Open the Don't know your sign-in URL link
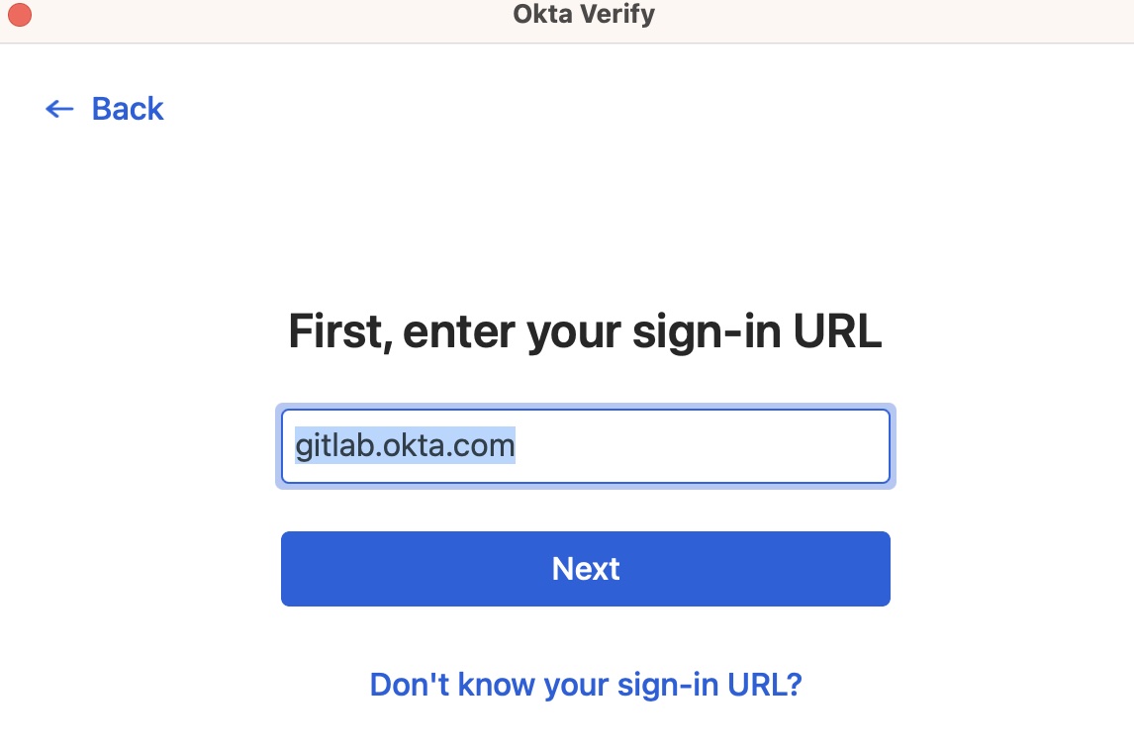The image size is (1134, 747). click(x=585, y=684)
